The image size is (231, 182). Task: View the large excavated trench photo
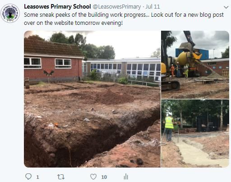(x=92, y=99)
